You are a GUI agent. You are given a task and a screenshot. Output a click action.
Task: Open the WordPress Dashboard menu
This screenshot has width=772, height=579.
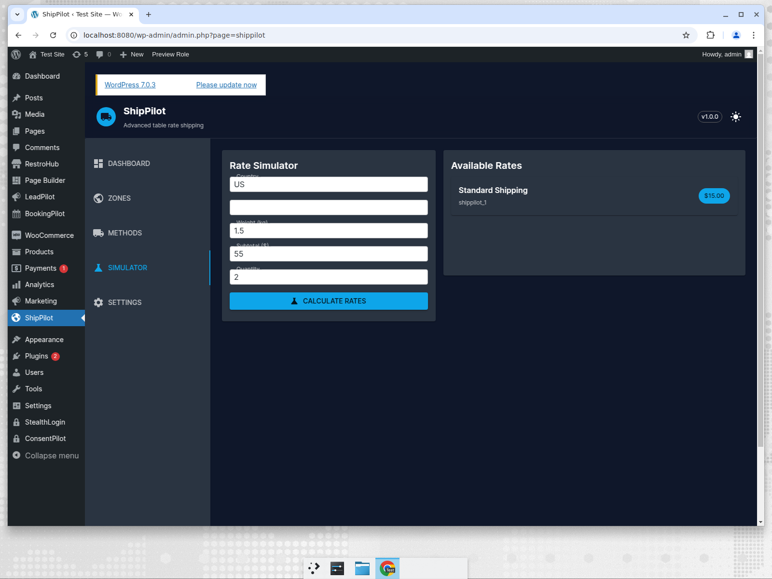[x=46, y=76]
